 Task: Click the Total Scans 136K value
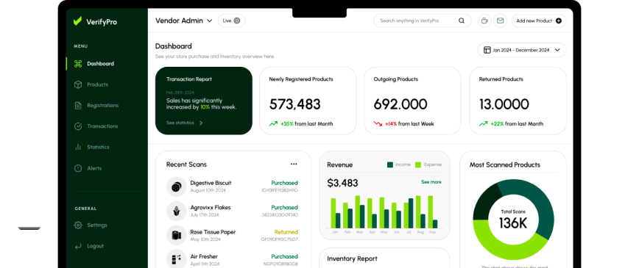[513, 223]
